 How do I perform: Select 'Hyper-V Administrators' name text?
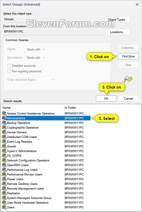(22, 151)
